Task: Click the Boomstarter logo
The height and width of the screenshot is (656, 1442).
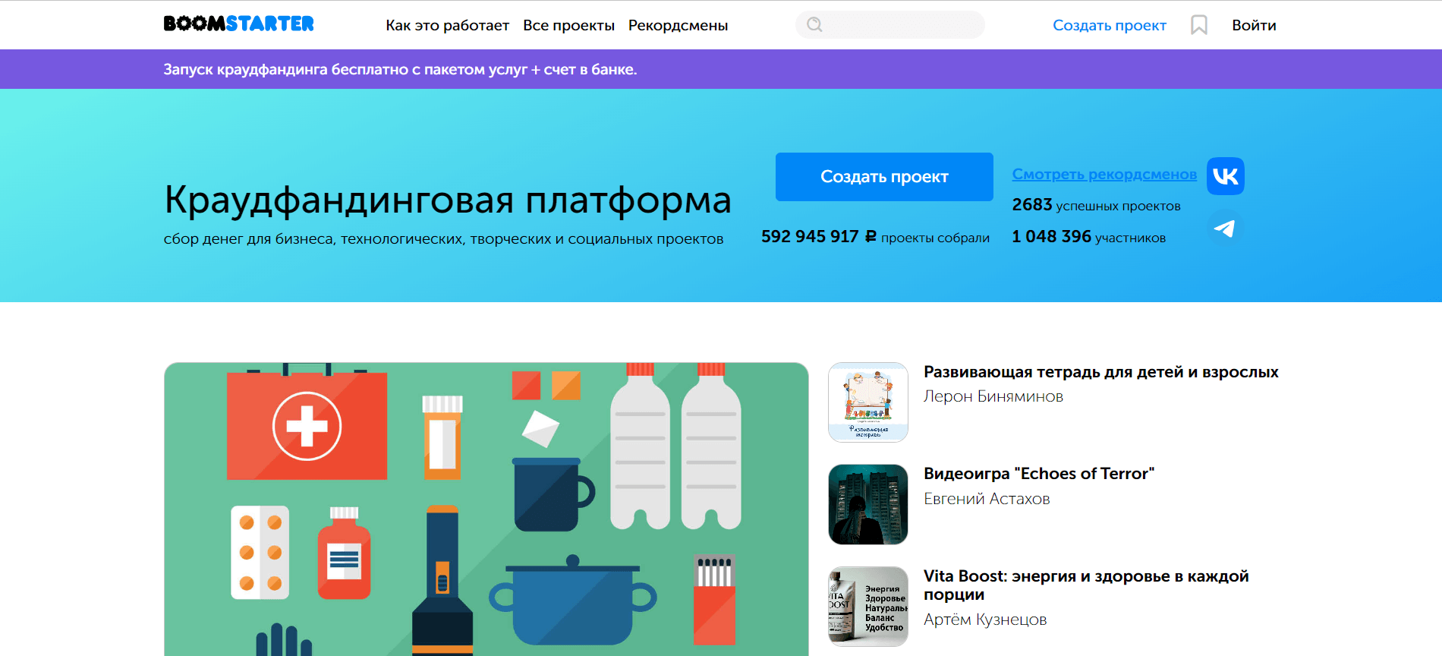Action: point(238,24)
